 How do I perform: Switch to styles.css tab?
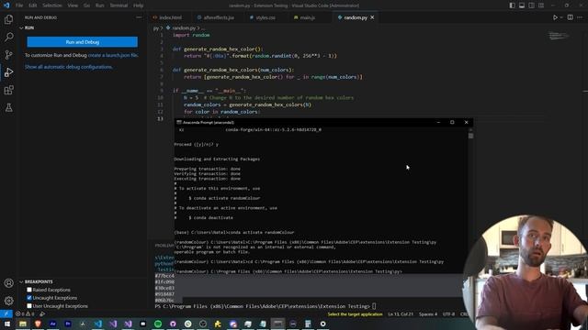point(265,17)
